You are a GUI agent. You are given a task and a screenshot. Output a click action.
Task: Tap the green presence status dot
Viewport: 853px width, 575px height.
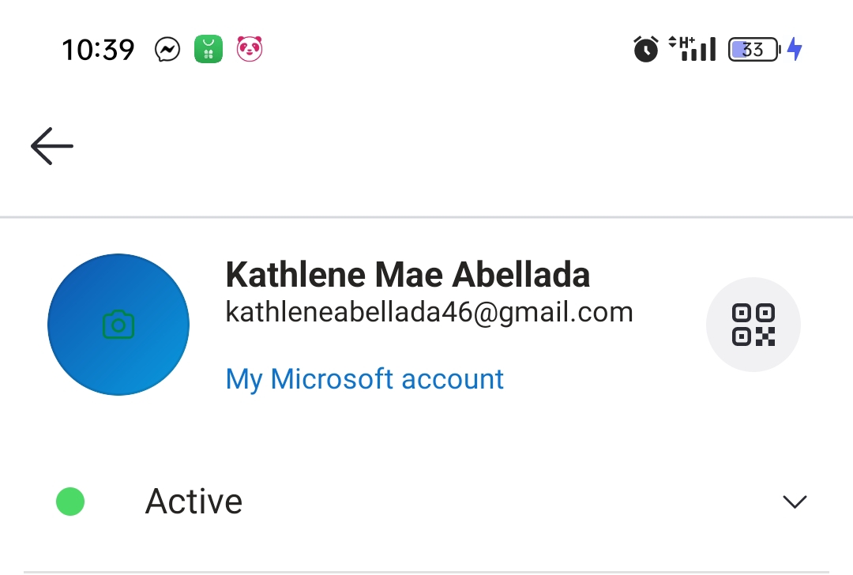point(70,502)
